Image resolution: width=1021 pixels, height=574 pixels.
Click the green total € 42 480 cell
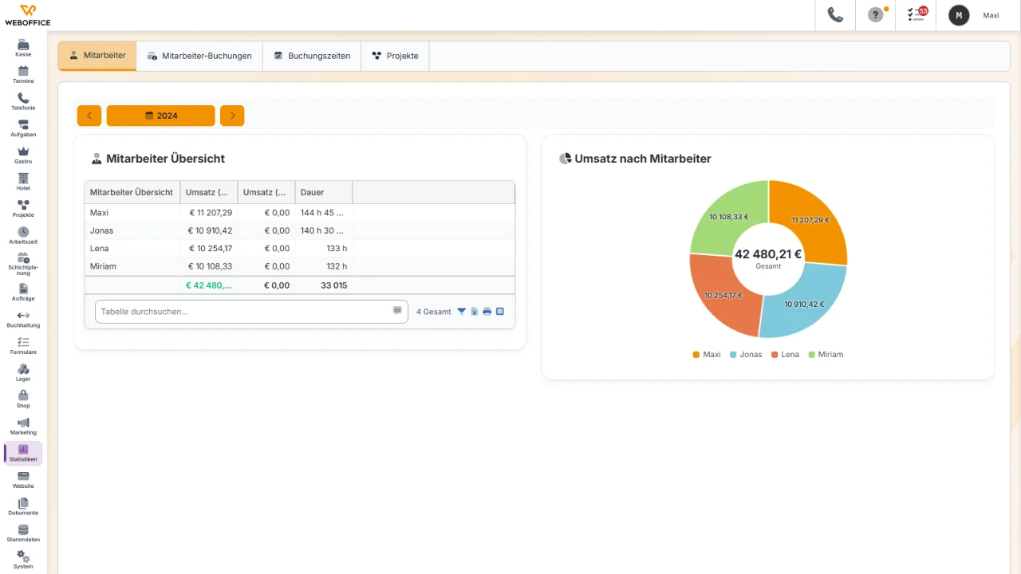(x=209, y=285)
